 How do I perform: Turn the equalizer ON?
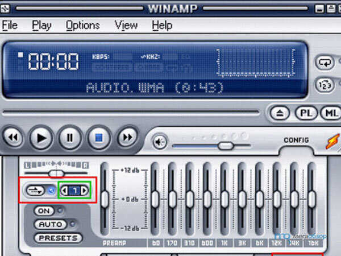44,210
